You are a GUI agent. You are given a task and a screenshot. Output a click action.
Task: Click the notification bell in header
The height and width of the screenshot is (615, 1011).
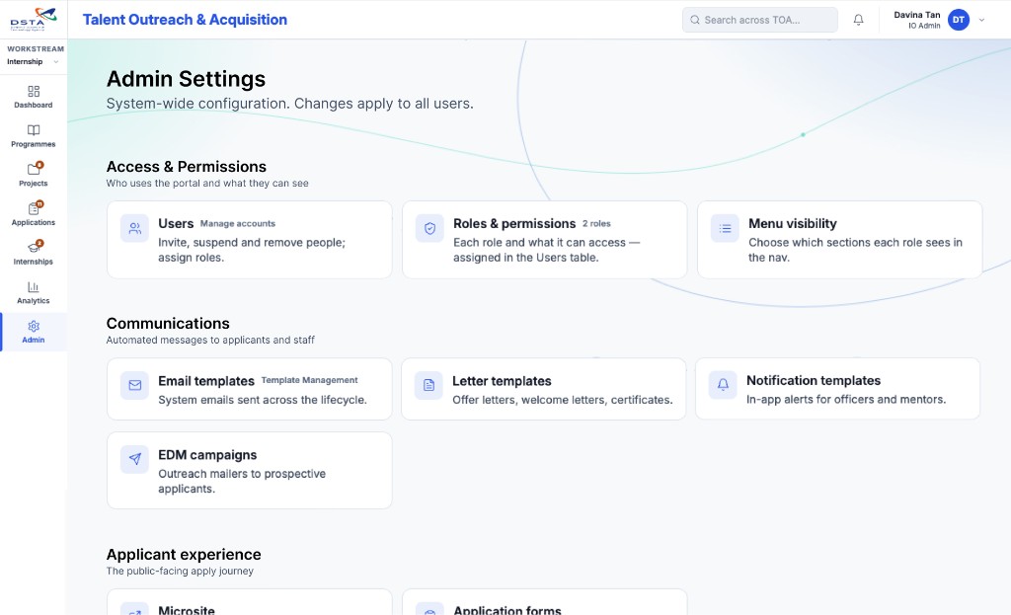click(858, 20)
